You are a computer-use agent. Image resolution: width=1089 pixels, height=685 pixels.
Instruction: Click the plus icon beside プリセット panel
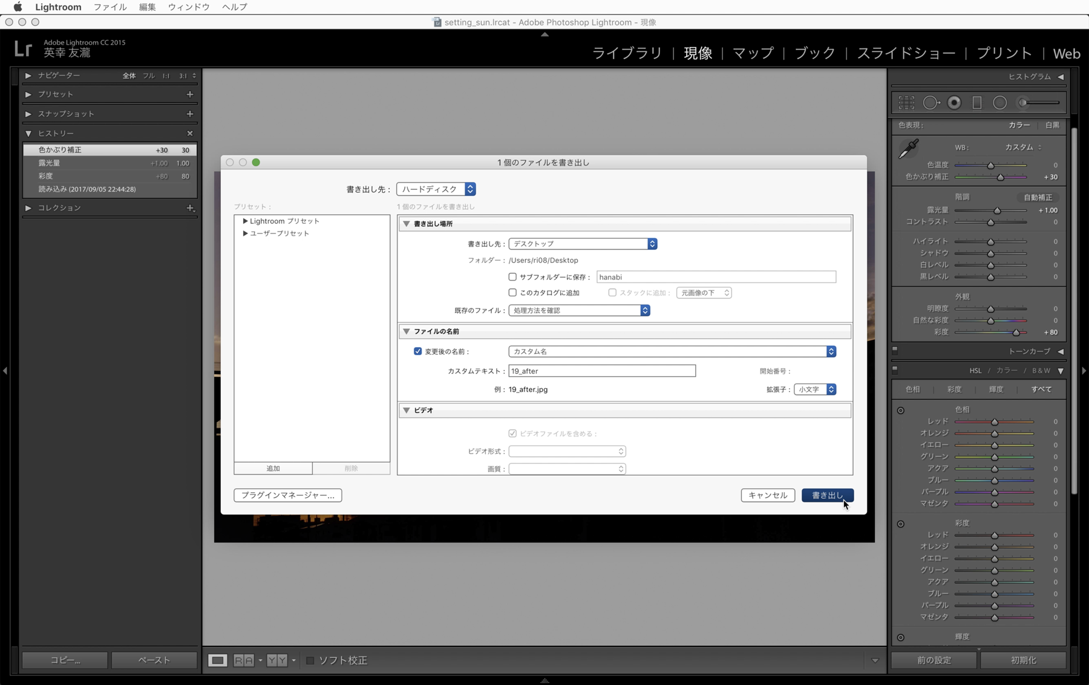tap(190, 94)
